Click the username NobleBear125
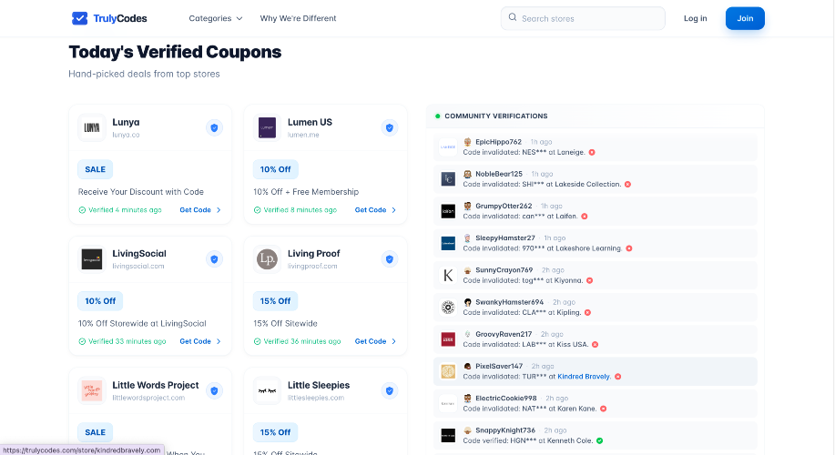The width and height of the screenshot is (835, 455). tap(499, 174)
